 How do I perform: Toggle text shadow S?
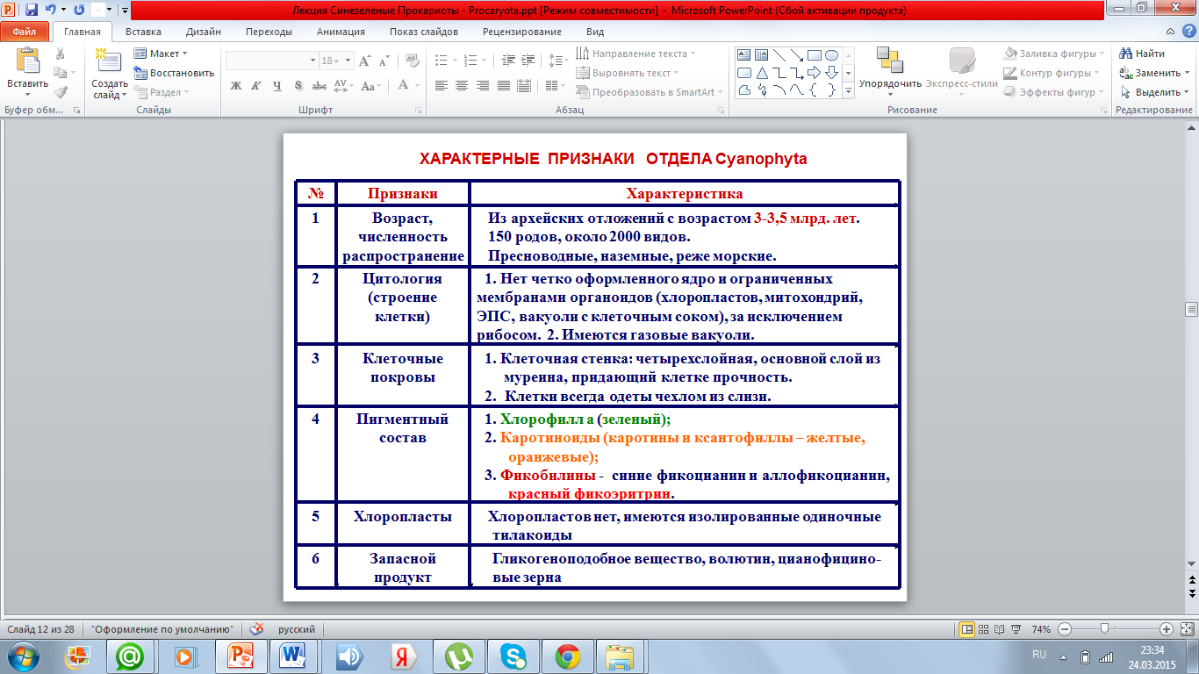coord(298,85)
